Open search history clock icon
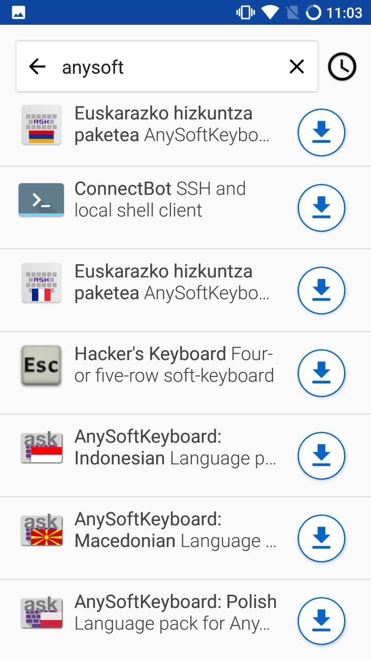The height and width of the screenshot is (661, 371). [342, 67]
